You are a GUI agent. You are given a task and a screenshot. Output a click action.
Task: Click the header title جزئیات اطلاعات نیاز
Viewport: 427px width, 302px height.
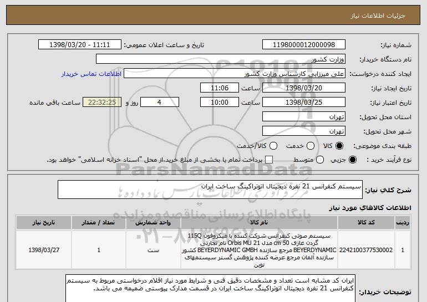click(x=378, y=16)
